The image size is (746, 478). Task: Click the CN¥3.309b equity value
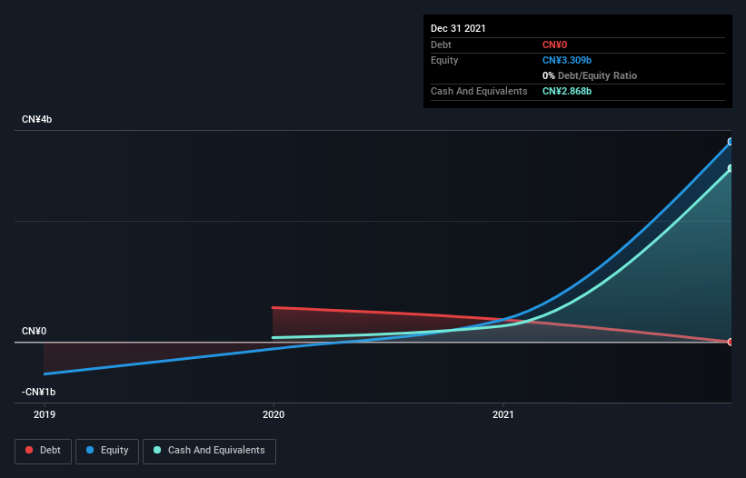(x=567, y=60)
